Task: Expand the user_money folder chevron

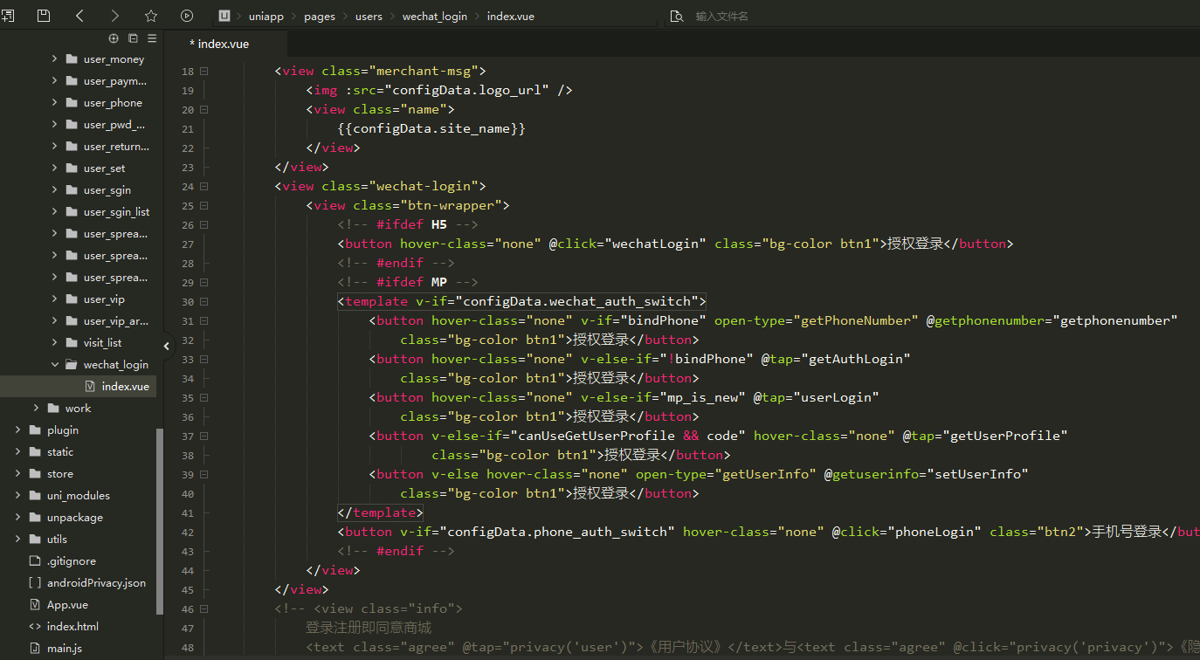Action: pos(54,59)
